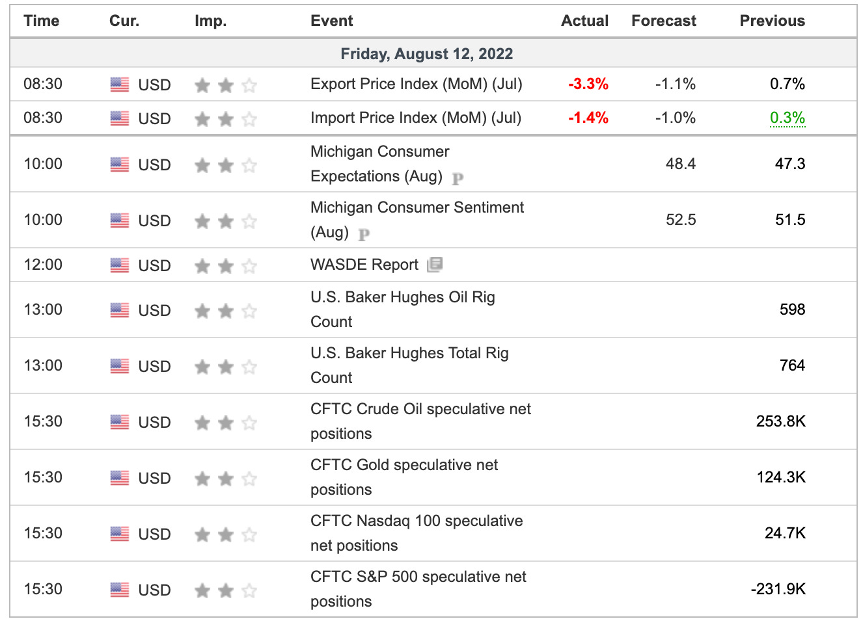The width and height of the screenshot is (863, 619).
Task: Open the WASDE Report event link
Action: pyautogui.click(x=364, y=265)
